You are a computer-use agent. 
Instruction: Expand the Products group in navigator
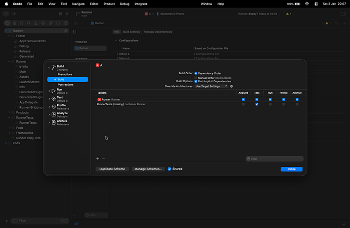tap(9, 112)
